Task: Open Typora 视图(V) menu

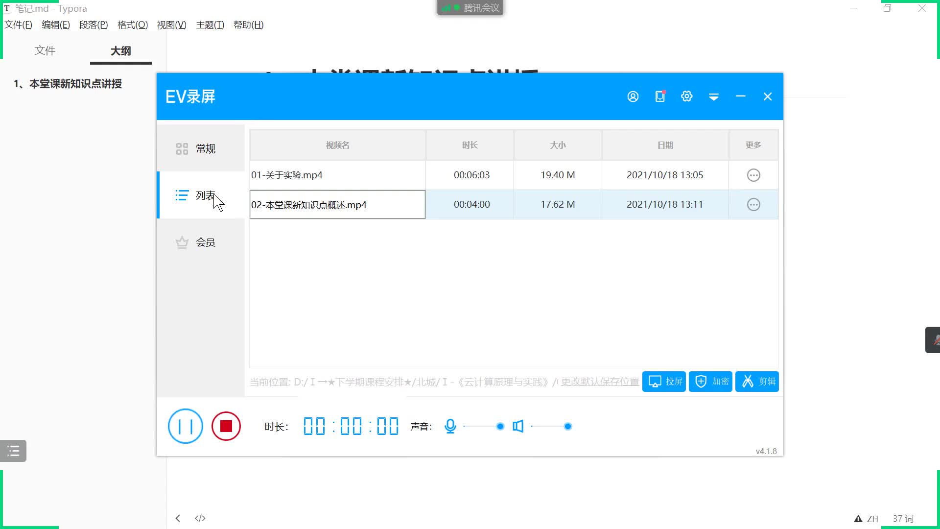Action: (x=172, y=25)
